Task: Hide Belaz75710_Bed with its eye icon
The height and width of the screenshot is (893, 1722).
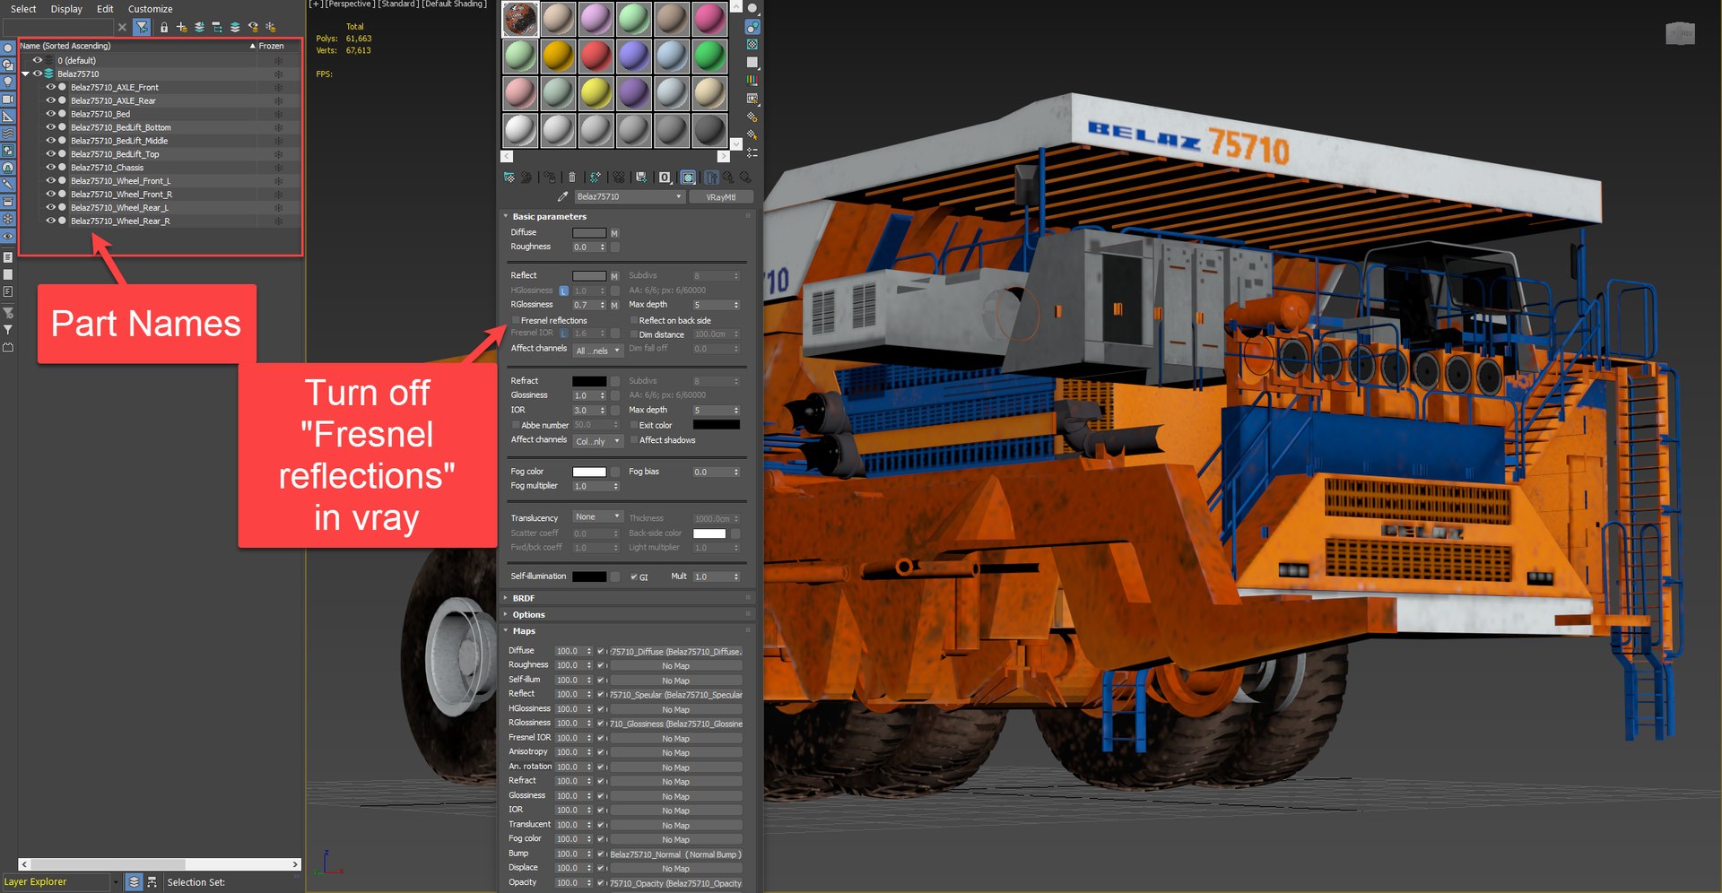Action: click(x=50, y=114)
